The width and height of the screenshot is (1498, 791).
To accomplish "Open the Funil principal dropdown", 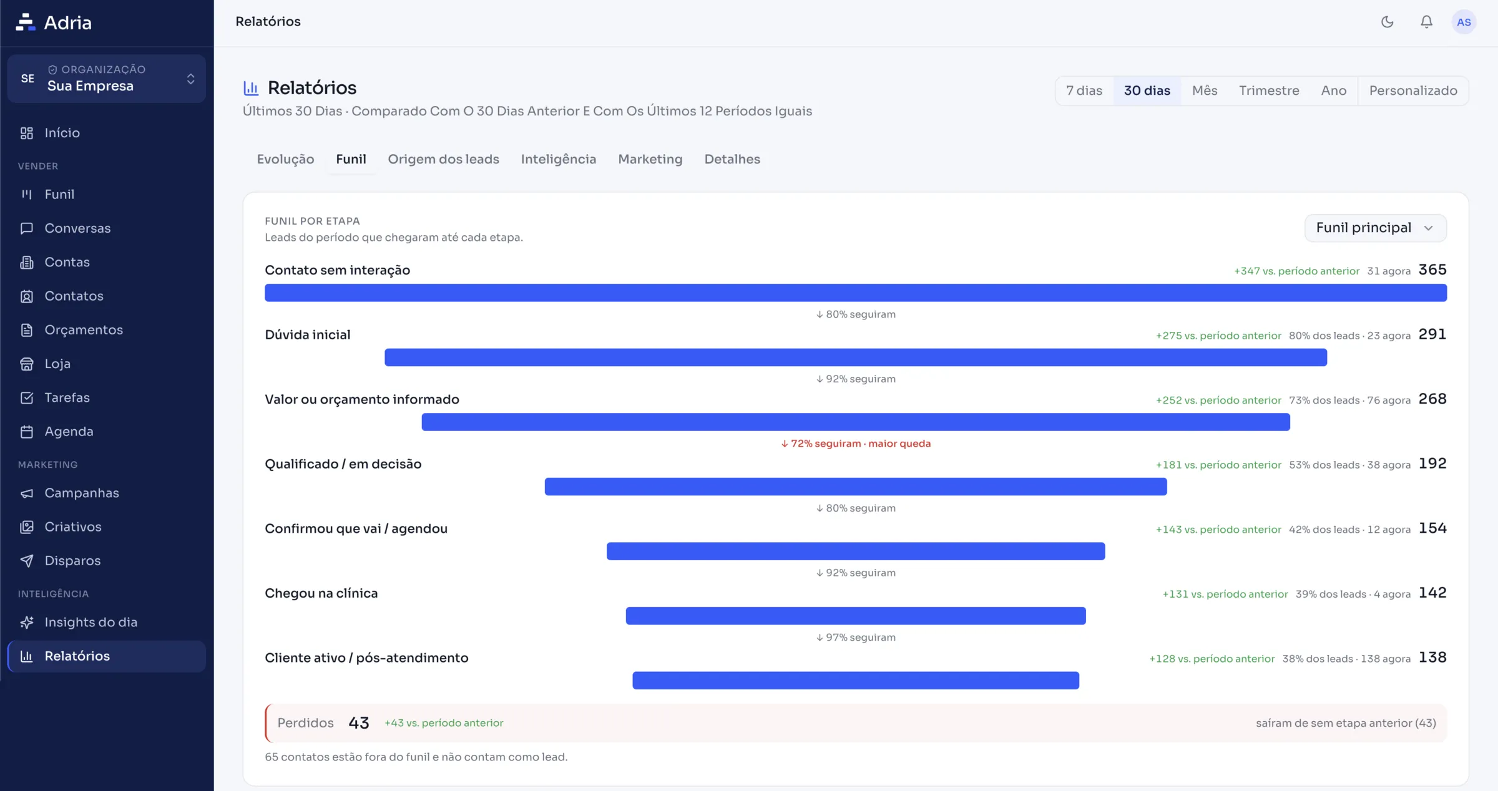I will (x=1375, y=228).
